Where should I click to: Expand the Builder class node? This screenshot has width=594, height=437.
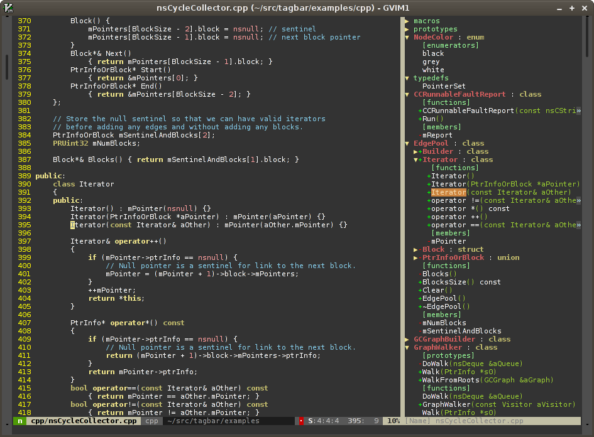pyautogui.click(x=416, y=151)
